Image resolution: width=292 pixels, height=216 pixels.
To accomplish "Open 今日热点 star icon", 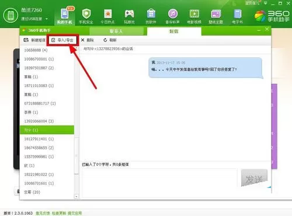I will coord(107,14).
